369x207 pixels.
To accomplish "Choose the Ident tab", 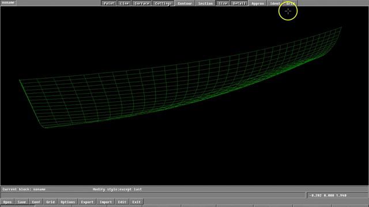I will [275, 3].
